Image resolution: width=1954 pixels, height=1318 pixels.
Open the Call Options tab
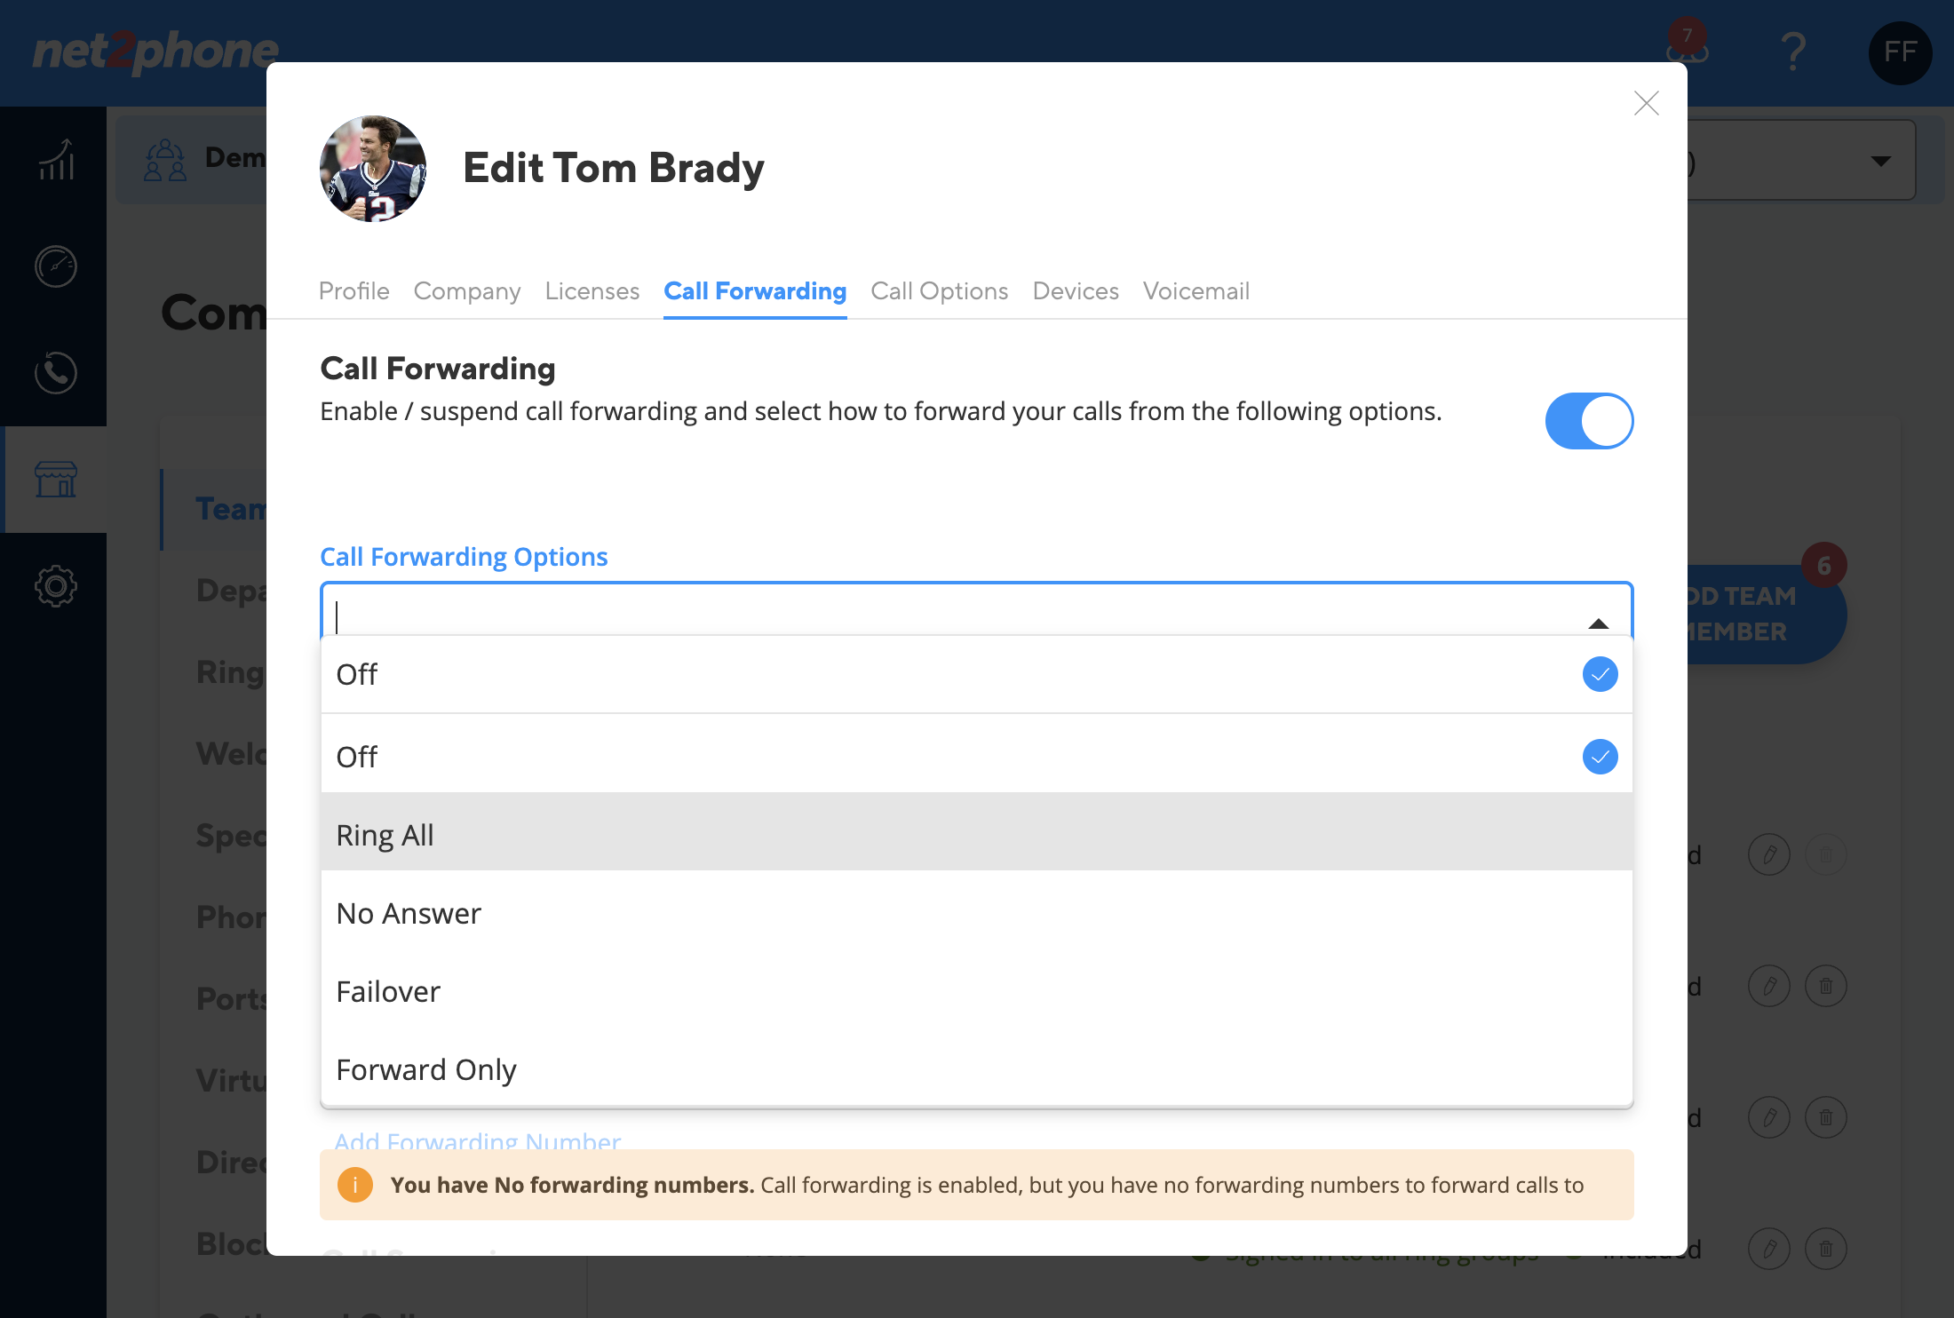(940, 291)
